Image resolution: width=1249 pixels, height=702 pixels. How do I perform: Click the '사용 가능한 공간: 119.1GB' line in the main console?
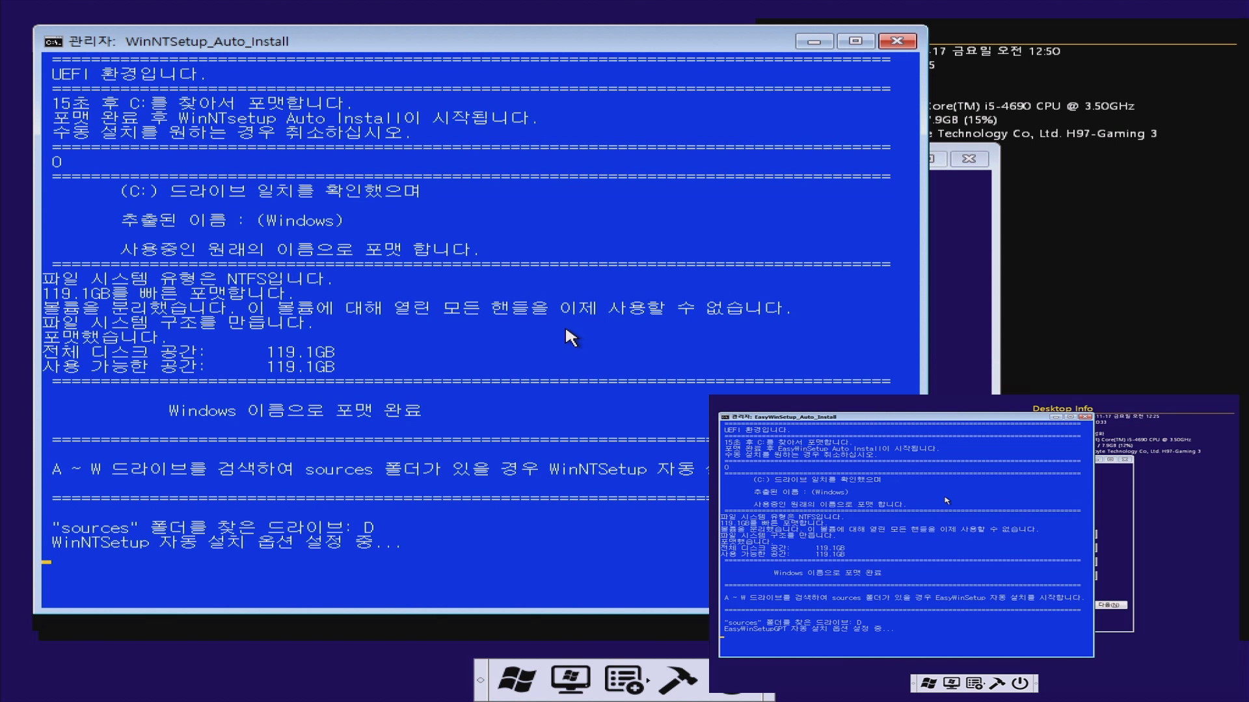(189, 367)
